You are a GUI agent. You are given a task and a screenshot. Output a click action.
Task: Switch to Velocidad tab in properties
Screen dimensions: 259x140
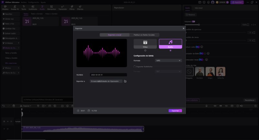point(198,8)
